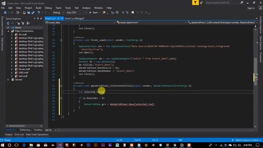Open the dataGridView1_CellContentClick member dropdown

(x=222, y=23)
